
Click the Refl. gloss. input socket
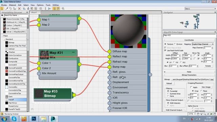click(x=109, y=72)
